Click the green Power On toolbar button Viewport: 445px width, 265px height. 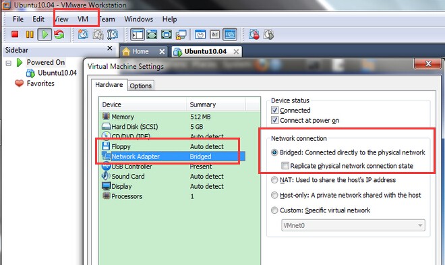click(44, 34)
